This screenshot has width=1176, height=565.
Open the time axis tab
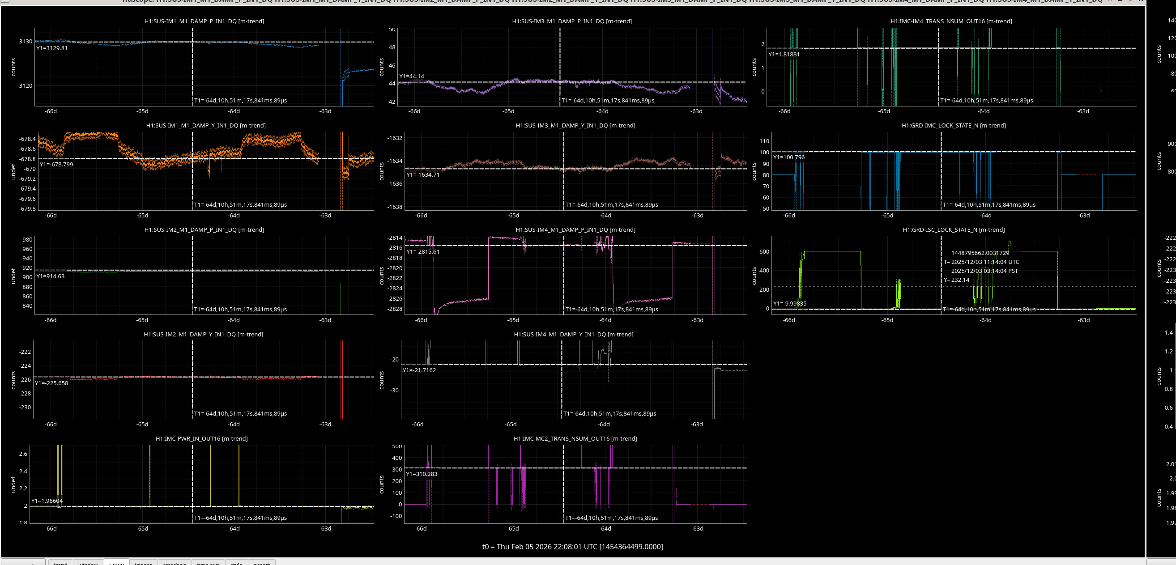click(x=208, y=562)
